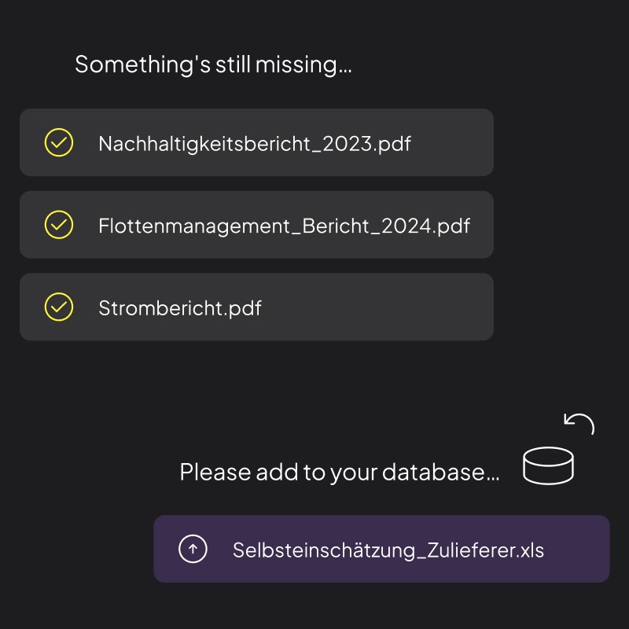Click the Nachhaltigkeitsbericht_2023.pdf filename label
Image resolution: width=629 pixels, height=629 pixels.
pos(254,144)
